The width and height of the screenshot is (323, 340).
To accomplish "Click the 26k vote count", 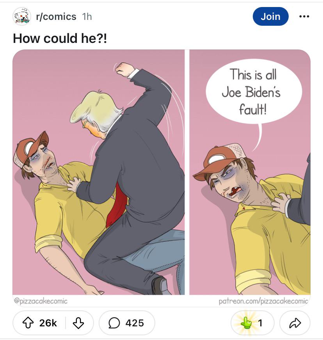I will 48,323.
